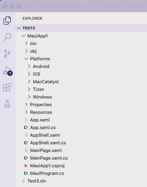Expand the MacCatalyst folder

pos(81,82)
